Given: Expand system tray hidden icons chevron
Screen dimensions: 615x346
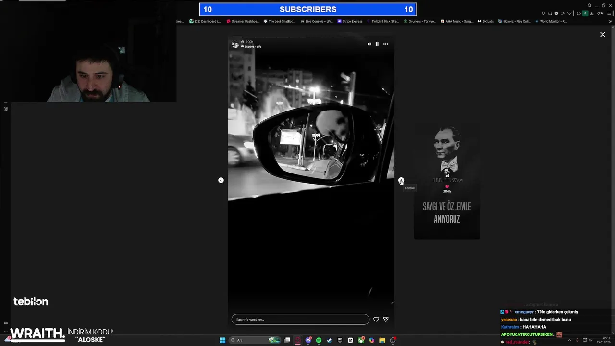Looking at the screenshot, I should 569,340.
